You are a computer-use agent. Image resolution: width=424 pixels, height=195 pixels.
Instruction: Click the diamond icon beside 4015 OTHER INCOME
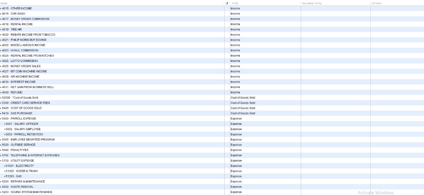coord(1,9)
